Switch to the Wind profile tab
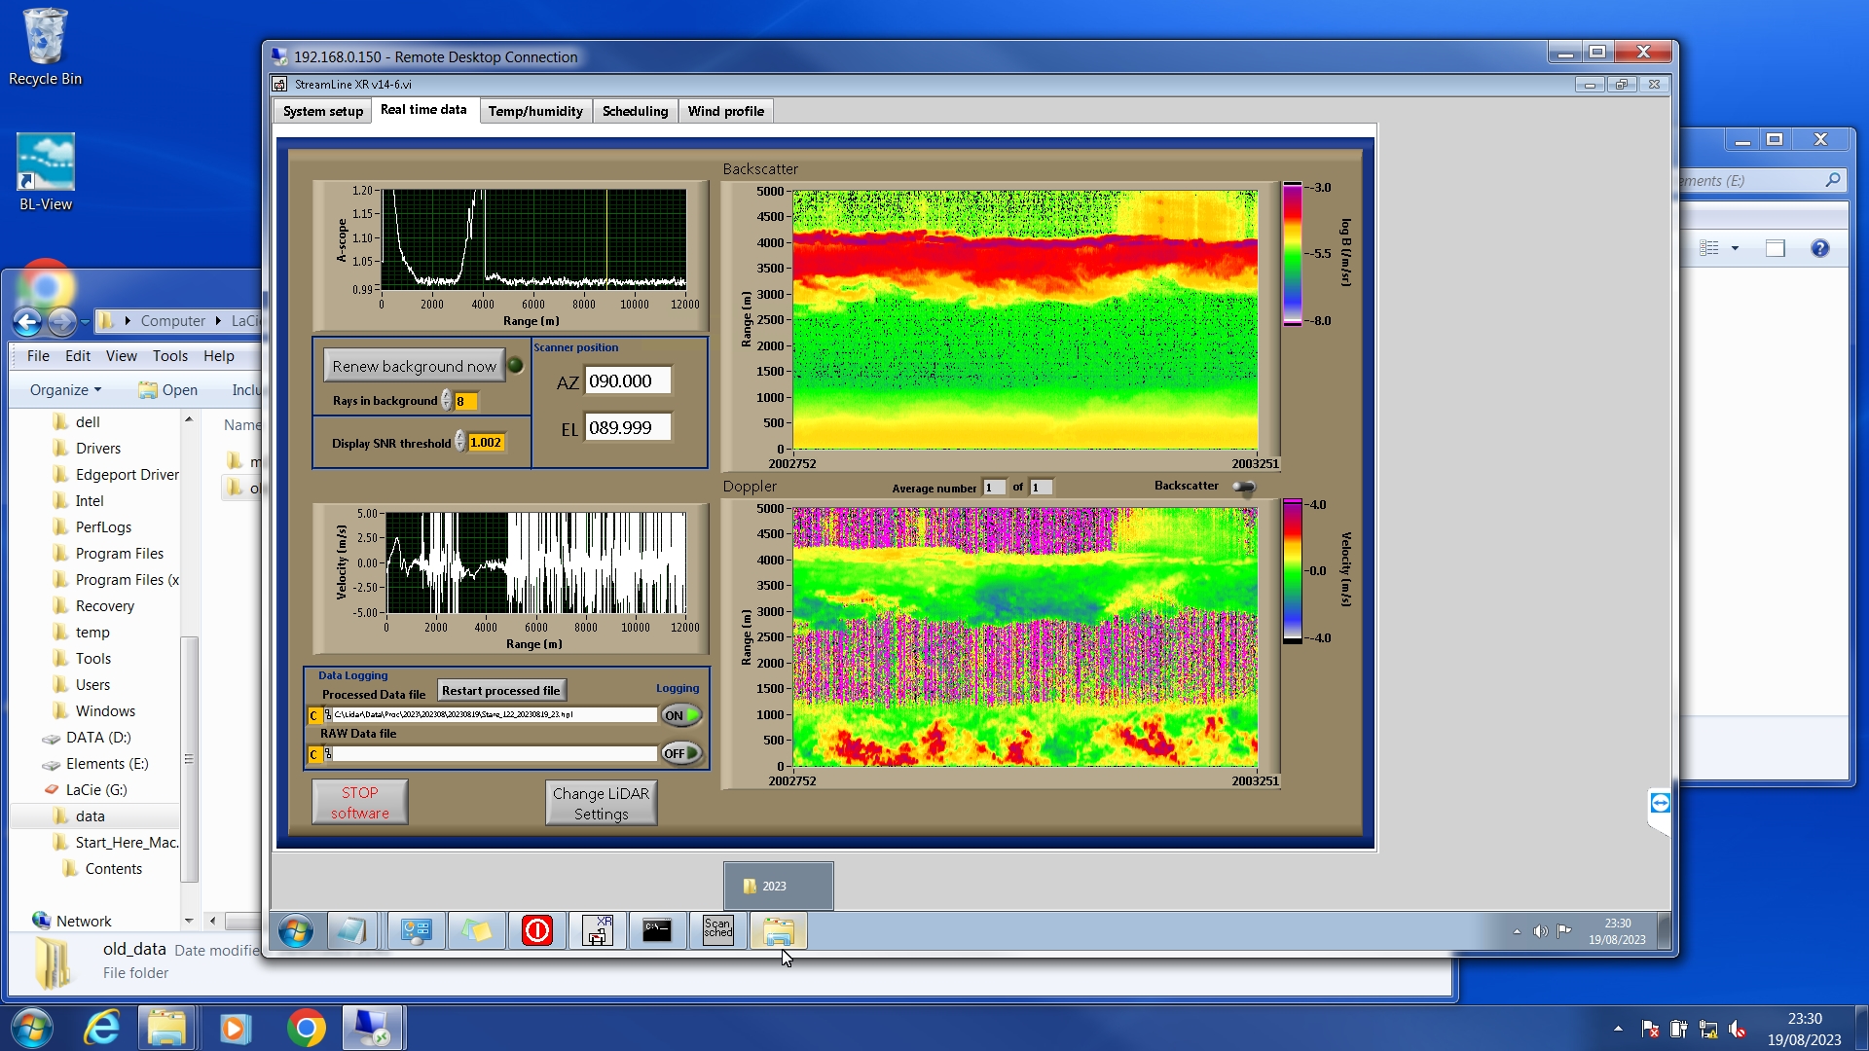The height and width of the screenshot is (1051, 1869). point(725,111)
